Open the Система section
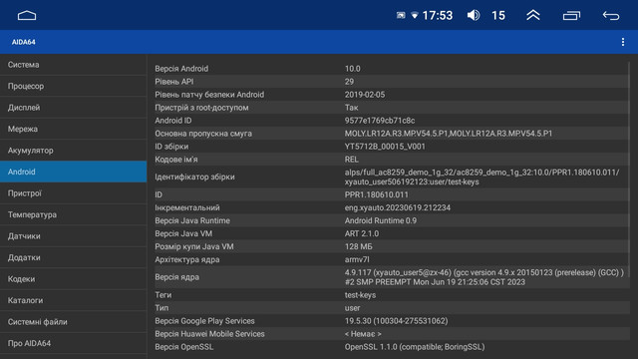This screenshot has height=359, width=638. (73, 65)
